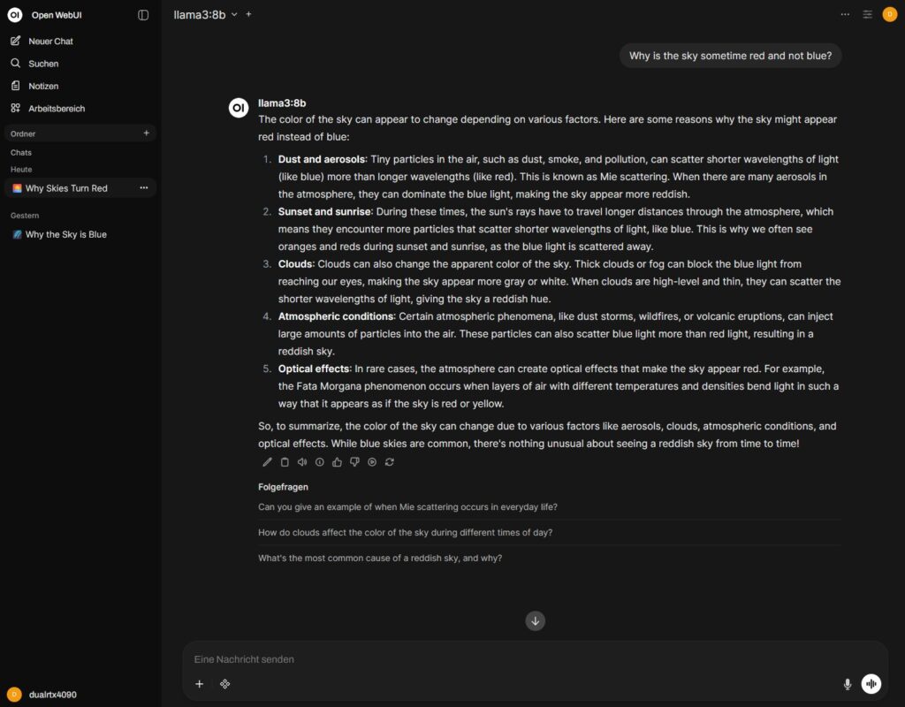905x707 pixels.
Task: Open chat controls with the sliders icon
Action: coord(868,14)
